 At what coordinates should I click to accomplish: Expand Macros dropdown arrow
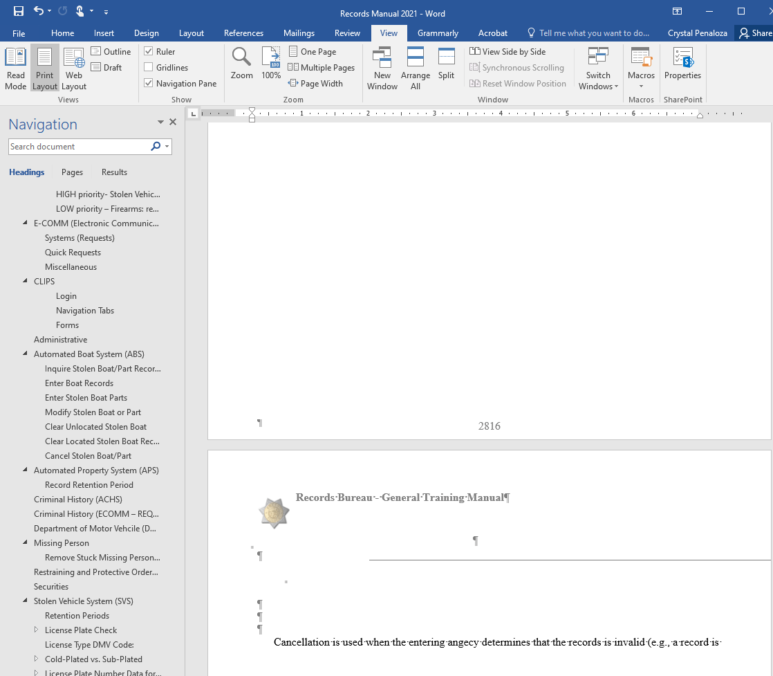641,87
